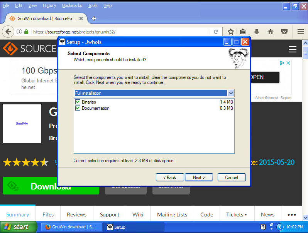308x233 pixels.
Task: Click the GnuWin project logo thumbnail
Action: point(22,124)
